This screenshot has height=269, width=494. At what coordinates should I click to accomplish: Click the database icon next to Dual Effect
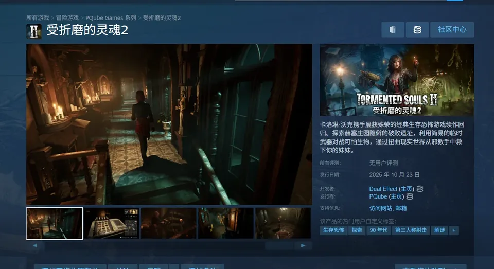coord(420,189)
